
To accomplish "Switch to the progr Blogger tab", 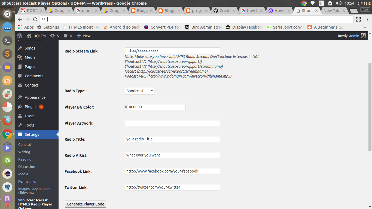I will [x=197, y=11].
